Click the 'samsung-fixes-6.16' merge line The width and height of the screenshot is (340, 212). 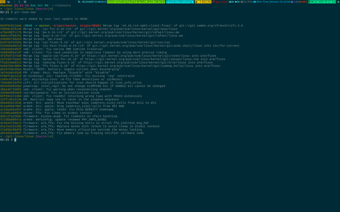[107, 63]
